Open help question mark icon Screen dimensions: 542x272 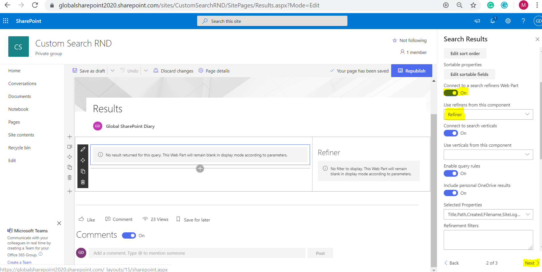click(x=523, y=21)
